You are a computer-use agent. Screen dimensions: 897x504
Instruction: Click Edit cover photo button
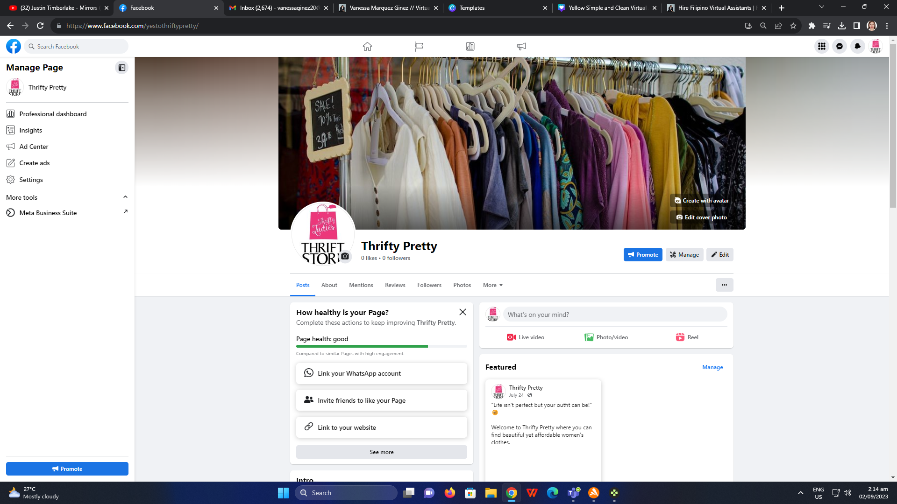click(x=702, y=217)
